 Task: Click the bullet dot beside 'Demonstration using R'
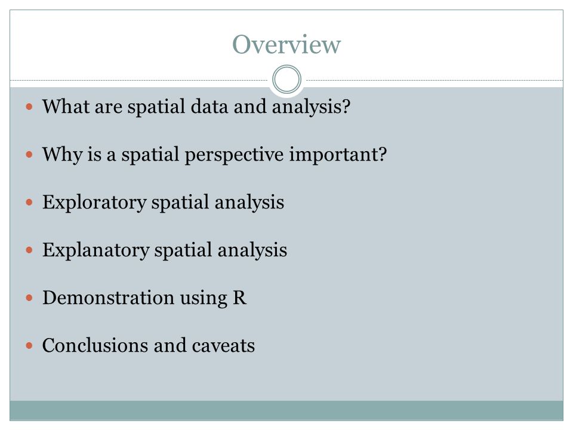pyautogui.click(x=29, y=298)
